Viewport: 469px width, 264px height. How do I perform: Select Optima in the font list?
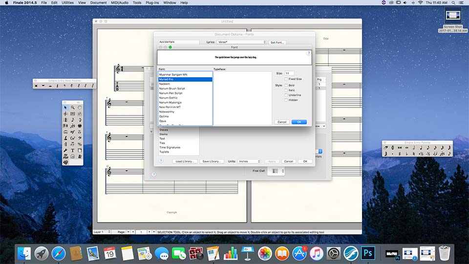pyautogui.click(x=163, y=116)
